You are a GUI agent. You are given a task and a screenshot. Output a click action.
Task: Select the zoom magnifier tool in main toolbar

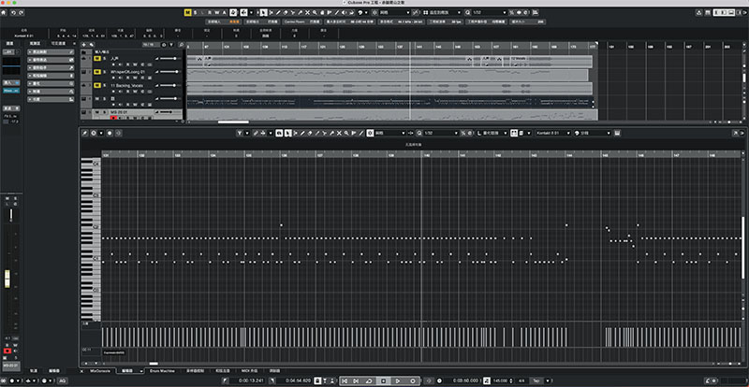(315, 12)
